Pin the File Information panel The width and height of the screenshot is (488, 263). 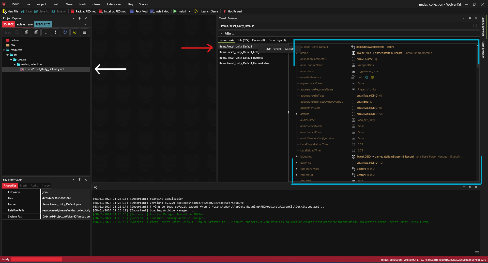click(80, 180)
